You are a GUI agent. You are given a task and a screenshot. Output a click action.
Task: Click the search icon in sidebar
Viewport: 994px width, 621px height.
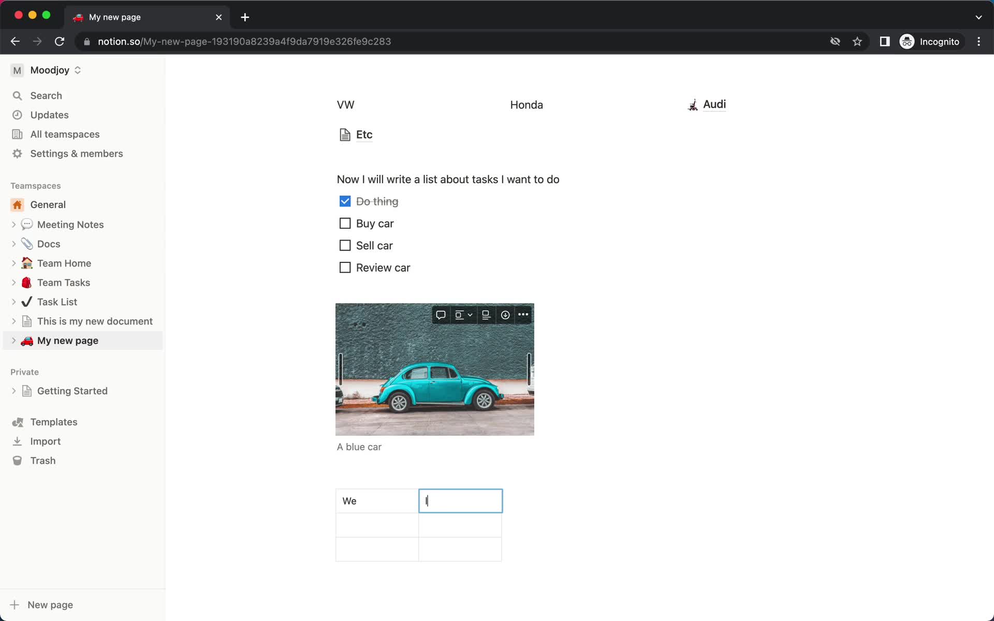click(17, 95)
